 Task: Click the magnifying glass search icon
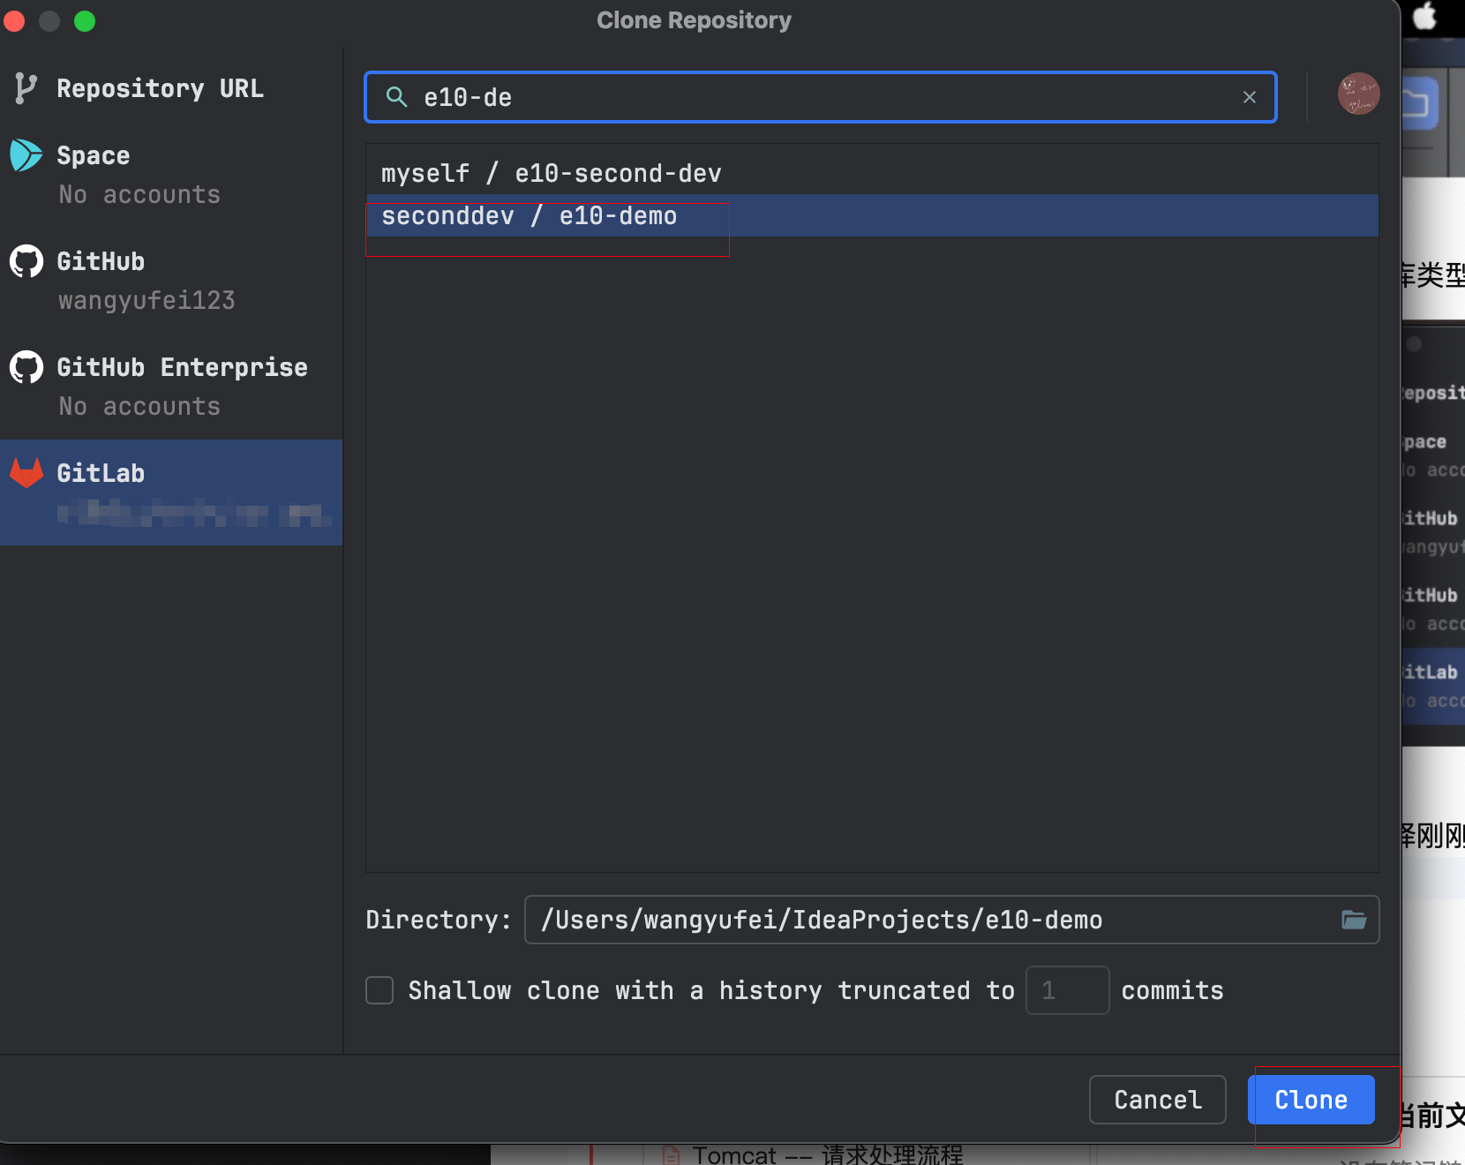click(x=397, y=97)
